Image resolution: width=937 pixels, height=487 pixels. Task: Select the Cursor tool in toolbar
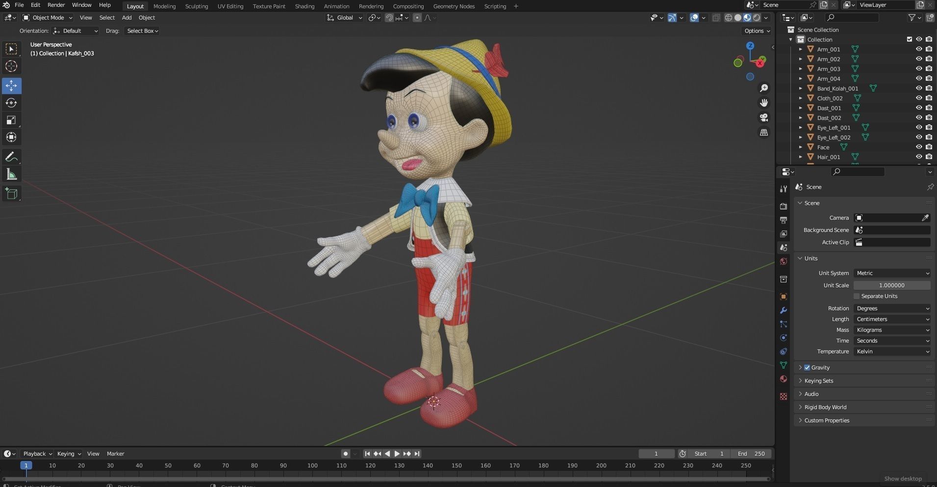pyautogui.click(x=11, y=66)
